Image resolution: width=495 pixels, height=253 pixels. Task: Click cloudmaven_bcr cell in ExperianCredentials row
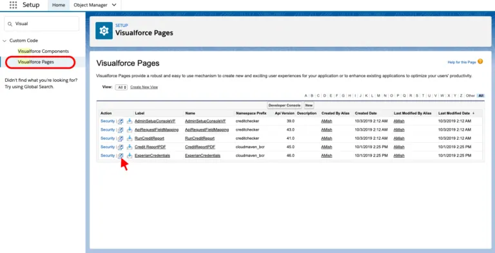(x=250, y=156)
